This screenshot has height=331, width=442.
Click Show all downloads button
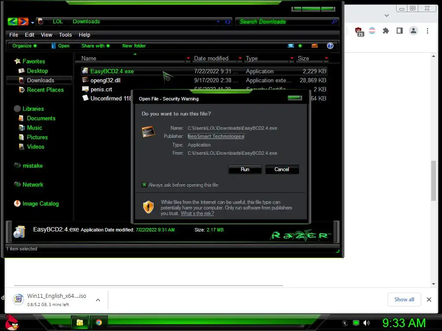(404, 300)
